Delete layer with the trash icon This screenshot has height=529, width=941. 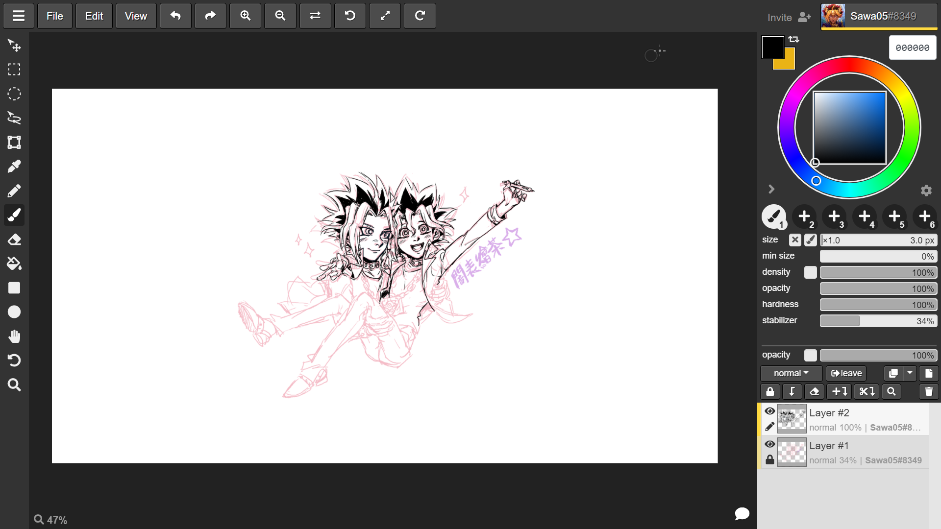click(929, 391)
